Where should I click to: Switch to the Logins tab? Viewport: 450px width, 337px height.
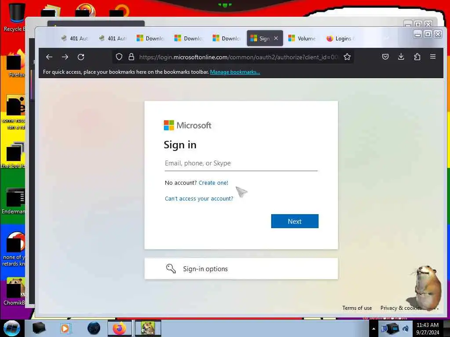pyautogui.click(x=341, y=39)
